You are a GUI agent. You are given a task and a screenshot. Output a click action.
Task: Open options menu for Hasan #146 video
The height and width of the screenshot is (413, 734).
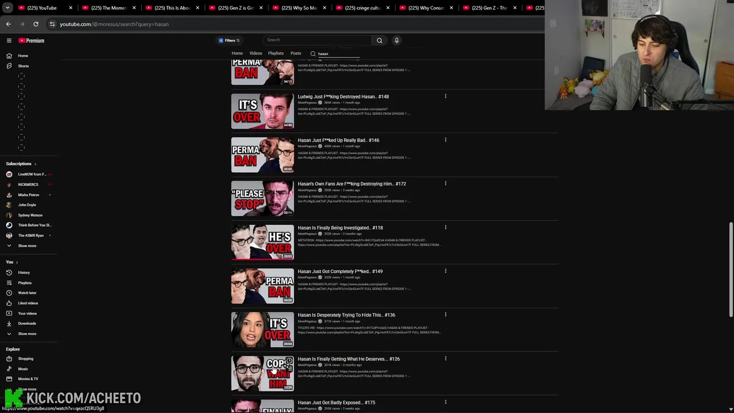click(x=446, y=140)
